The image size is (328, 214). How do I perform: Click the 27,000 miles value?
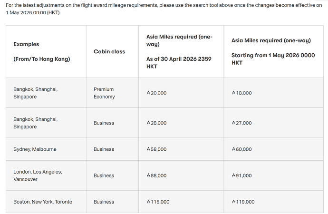pyautogui.click(x=243, y=123)
